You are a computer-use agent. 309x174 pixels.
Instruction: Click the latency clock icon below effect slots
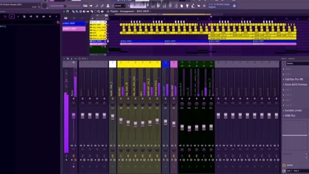click(x=284, y=165)
